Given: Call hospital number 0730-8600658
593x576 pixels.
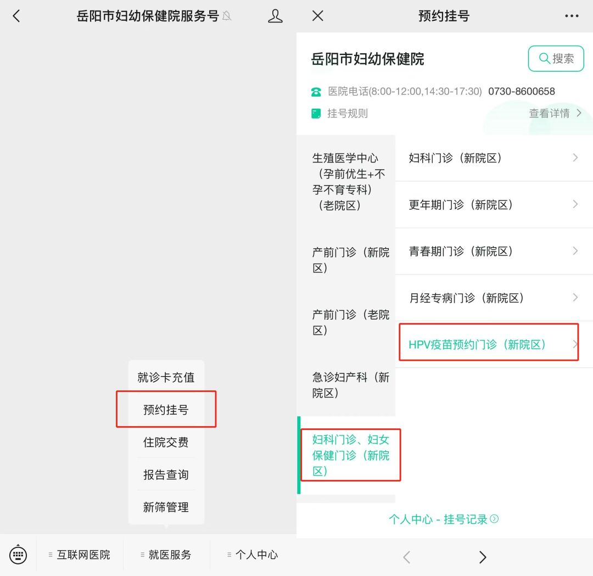Looking at the screenshot, I should coord(521,91).
